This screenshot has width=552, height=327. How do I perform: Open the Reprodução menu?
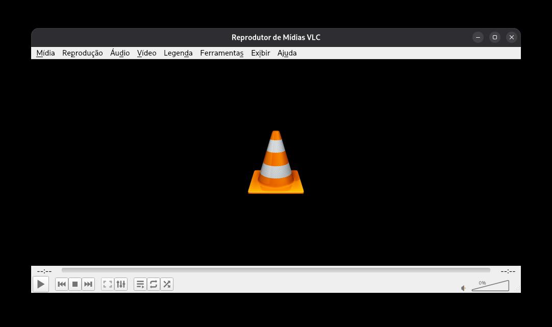pyautogui.click(x=82, y=53)
